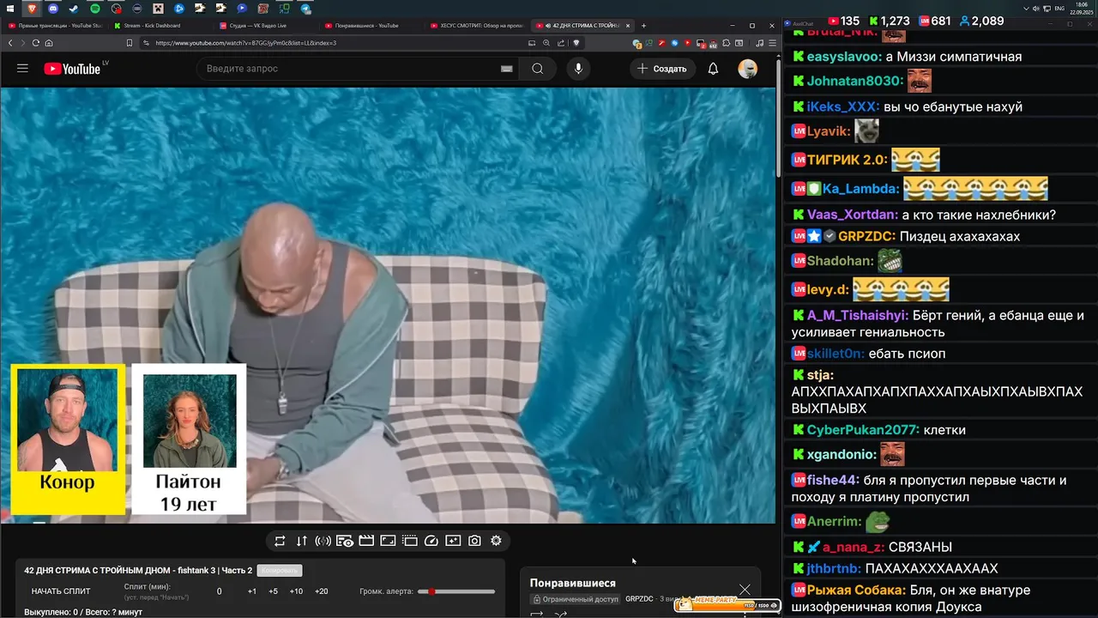Viewport: 1098px width, 618px height.
Task: Click the browser back arrow
Action: pyautogui.click(x=11, y=43)
